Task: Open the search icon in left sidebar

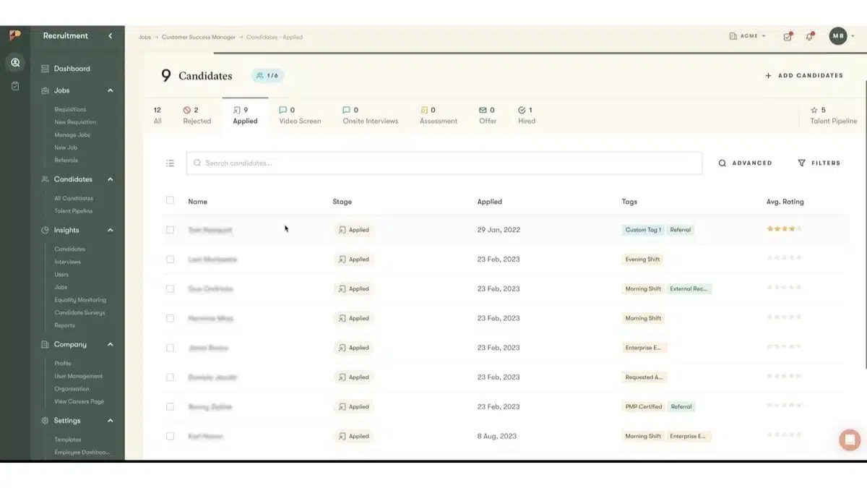Action: 15,62
